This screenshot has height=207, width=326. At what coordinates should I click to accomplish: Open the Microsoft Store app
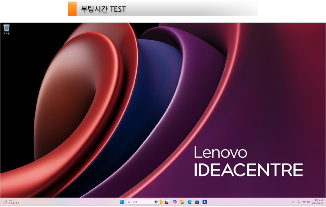tap(197, 202)
